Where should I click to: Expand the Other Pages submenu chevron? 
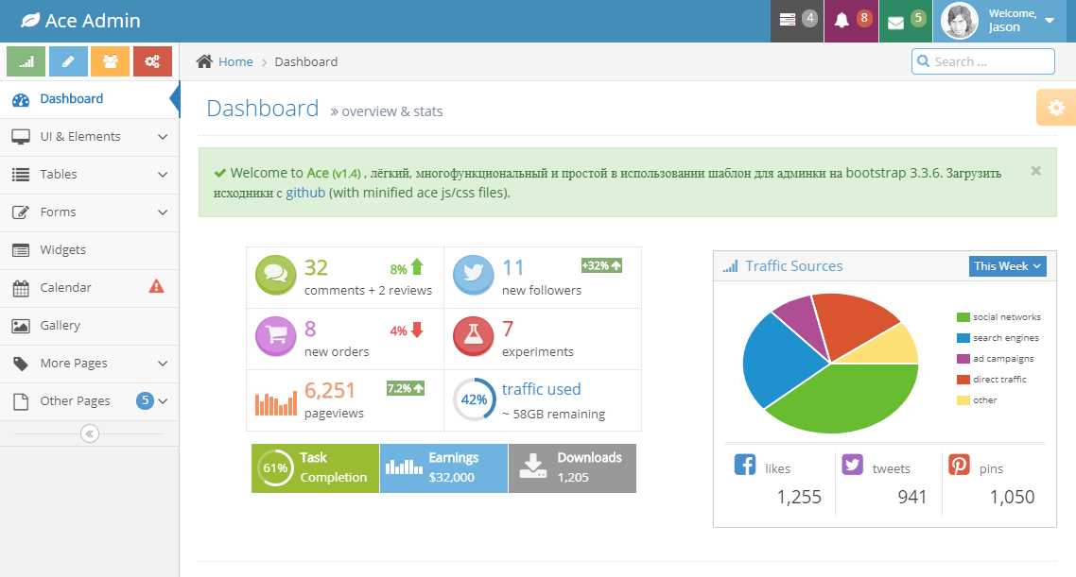pos(163,401)
